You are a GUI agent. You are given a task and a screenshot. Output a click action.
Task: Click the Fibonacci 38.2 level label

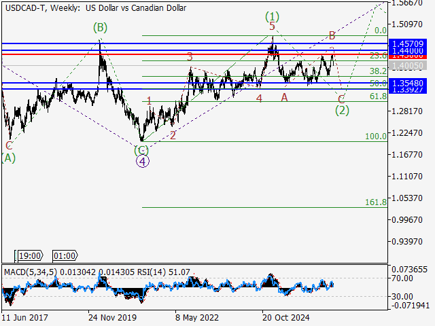[378, 71]
